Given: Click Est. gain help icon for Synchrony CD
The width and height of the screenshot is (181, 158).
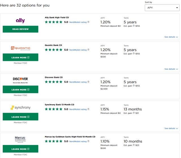Looking at the screenshot, I should pos(134,113).
